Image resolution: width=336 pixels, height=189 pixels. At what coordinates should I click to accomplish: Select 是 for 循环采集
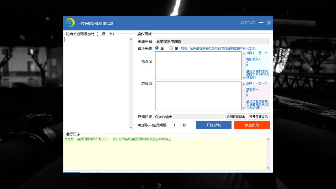[x=171, y=48]
